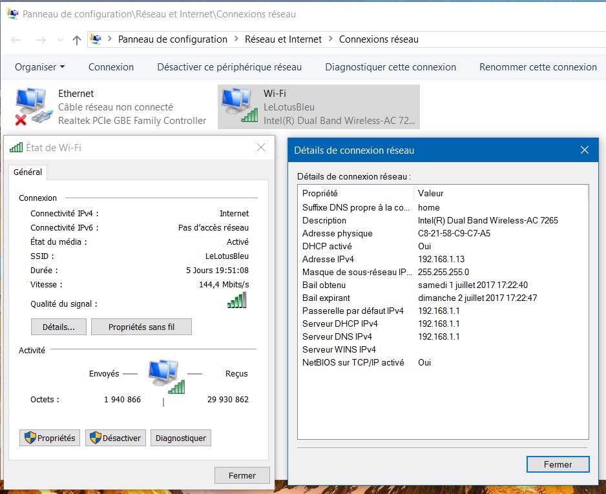
Task: Click the up arrow navigation button
Action: (x=77, y=40)
